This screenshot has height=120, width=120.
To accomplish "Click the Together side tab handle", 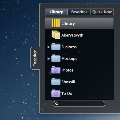I will [x=35, y=58].
